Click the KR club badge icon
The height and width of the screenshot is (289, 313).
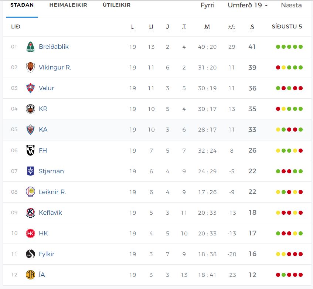pos(30,109)
